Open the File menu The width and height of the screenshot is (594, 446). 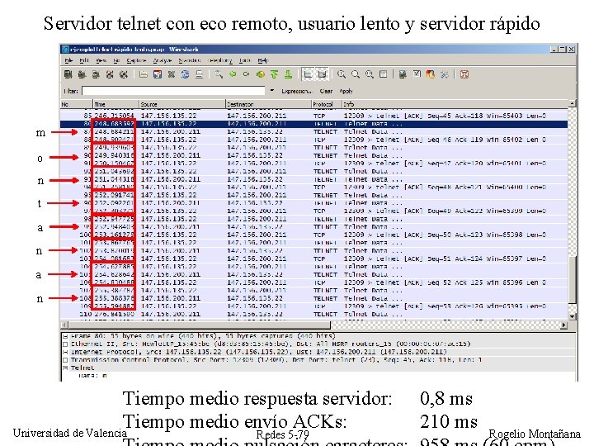pyautogui.click(x=68, y=60)
